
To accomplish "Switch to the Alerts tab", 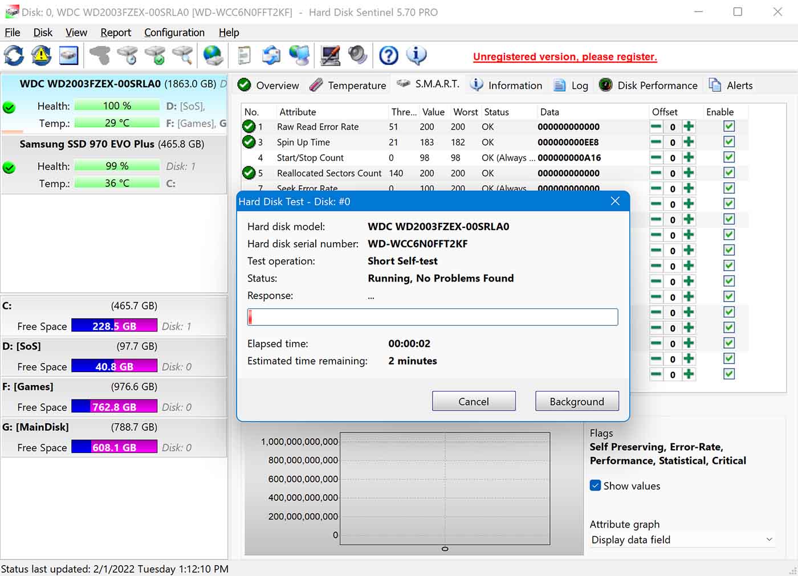I will tap(731, 85).
